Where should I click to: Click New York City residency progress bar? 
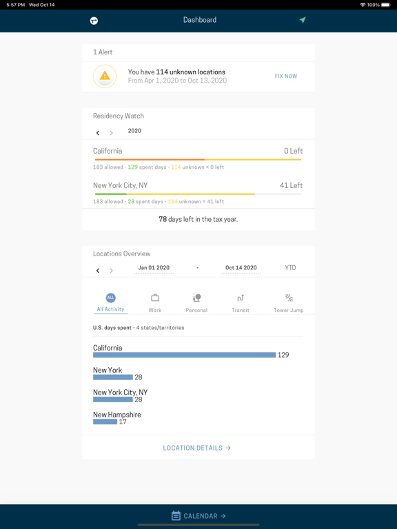pyautogui.click(x=198, y=194)
